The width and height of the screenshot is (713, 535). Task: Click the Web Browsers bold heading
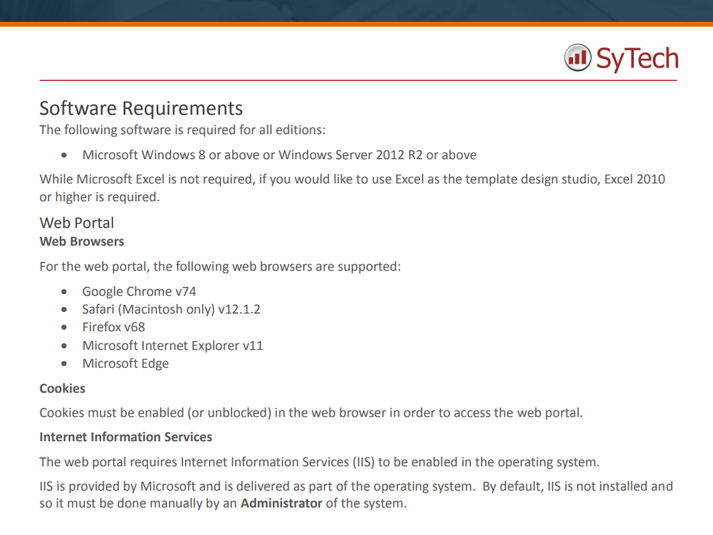82,242
